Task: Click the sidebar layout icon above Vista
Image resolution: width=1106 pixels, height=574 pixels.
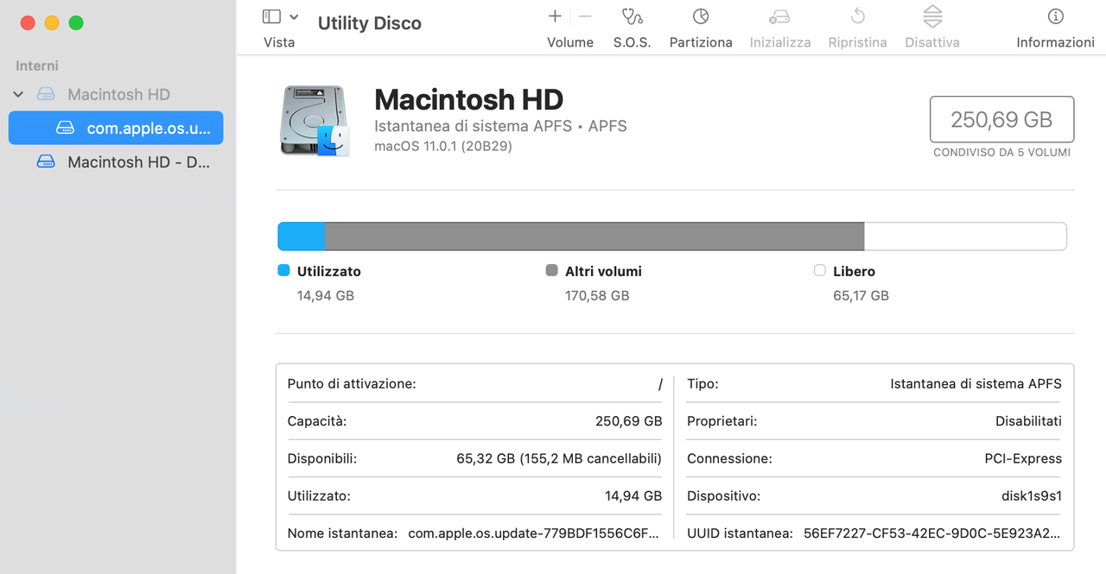Action: tap(271, 16)
